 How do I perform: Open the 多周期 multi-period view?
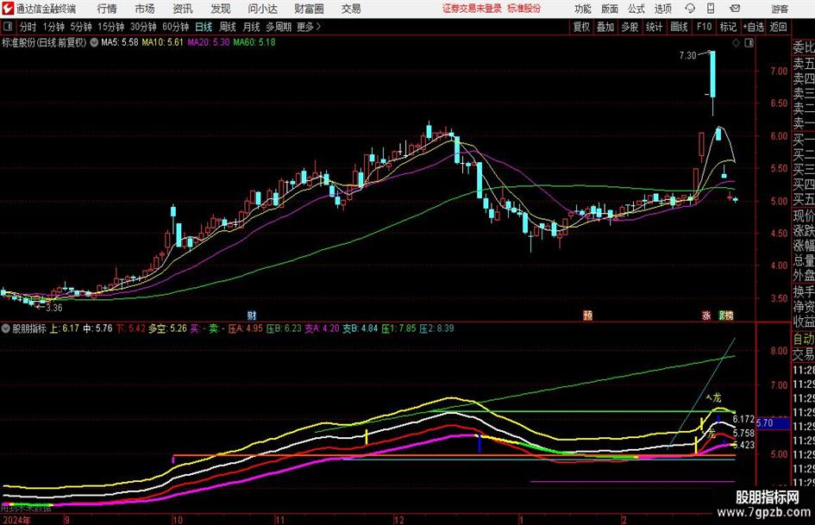pos(279,27)
